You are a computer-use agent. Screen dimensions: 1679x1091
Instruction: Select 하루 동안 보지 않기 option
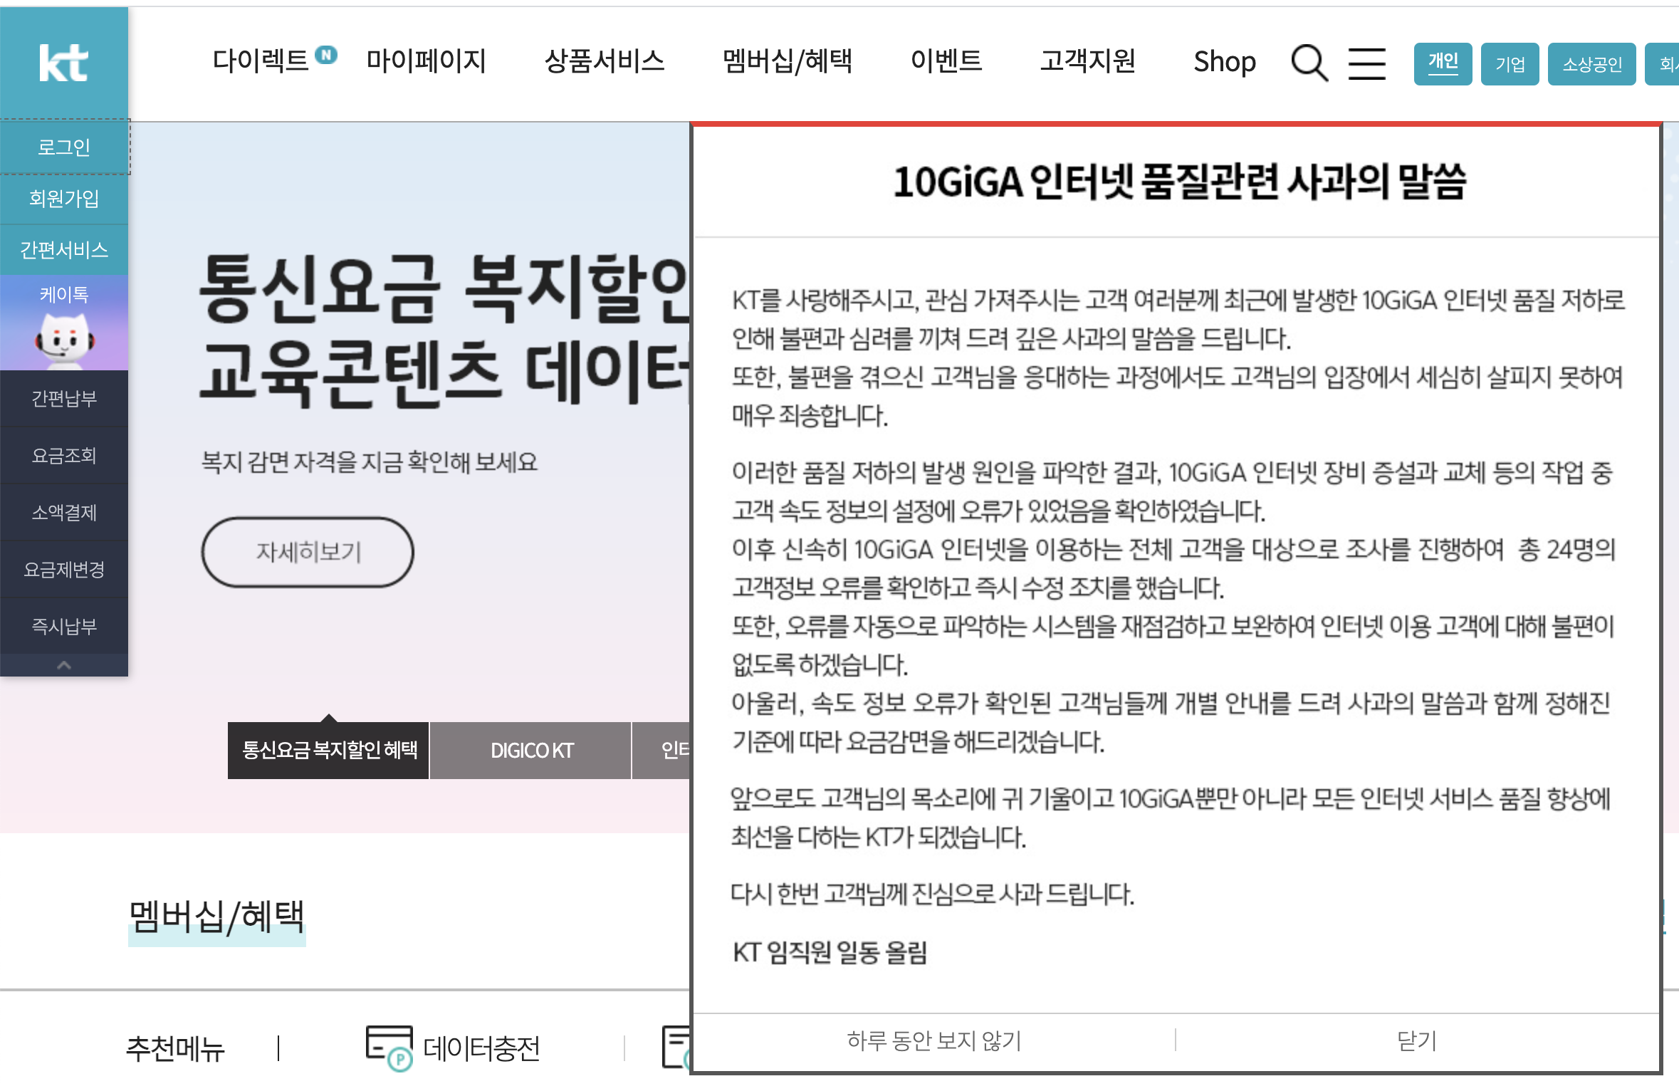pos(933,1040)
